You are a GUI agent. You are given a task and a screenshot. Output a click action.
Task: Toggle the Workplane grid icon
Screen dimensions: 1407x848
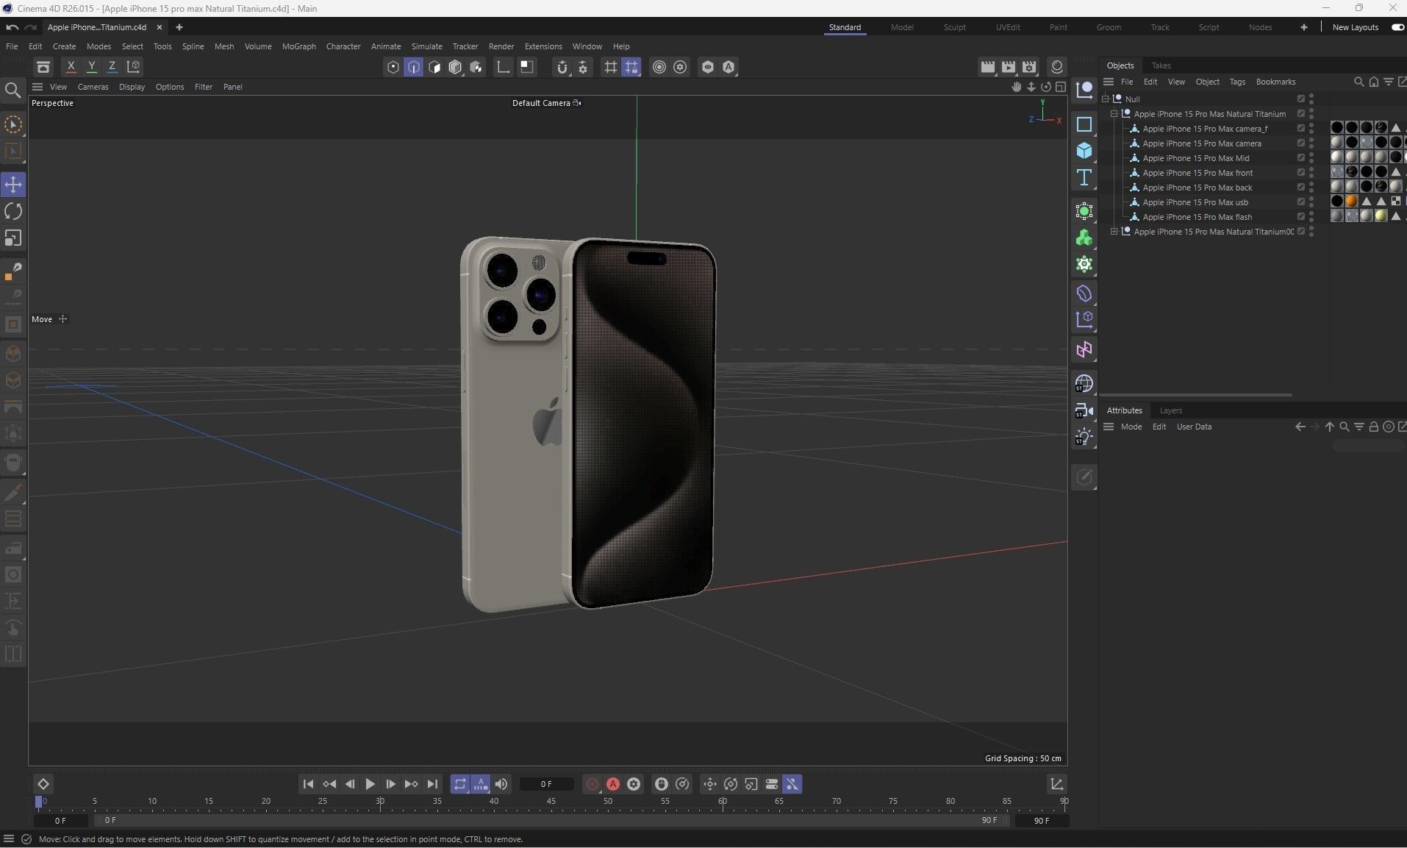coord(610,67)
